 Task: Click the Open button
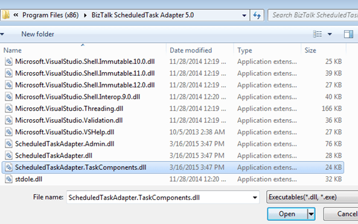[x=287, y=214]
